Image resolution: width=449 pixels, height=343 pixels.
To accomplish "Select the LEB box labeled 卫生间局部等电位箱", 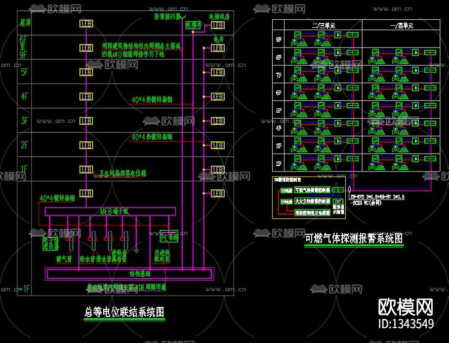I will click(x=86, y=170).
